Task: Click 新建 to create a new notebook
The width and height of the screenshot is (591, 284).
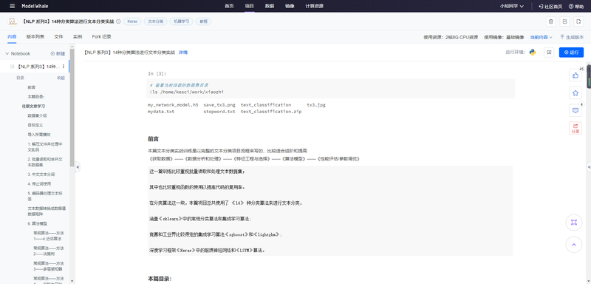Action: 58,53
